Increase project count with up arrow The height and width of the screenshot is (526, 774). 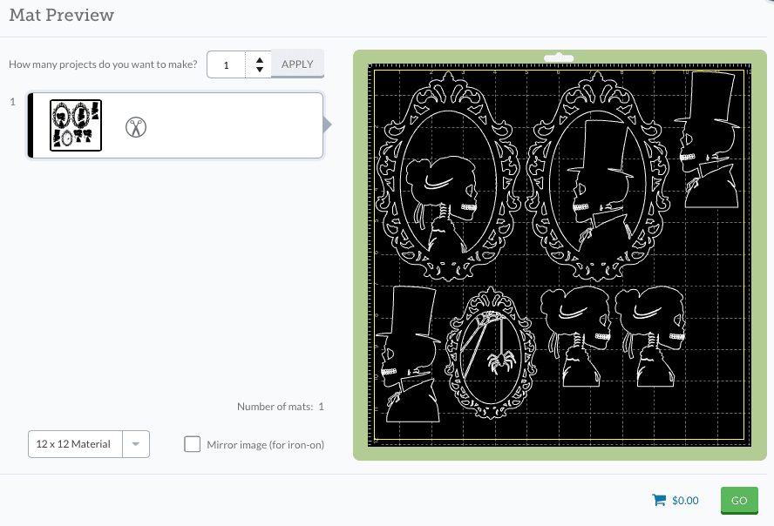tap(260, 60)
